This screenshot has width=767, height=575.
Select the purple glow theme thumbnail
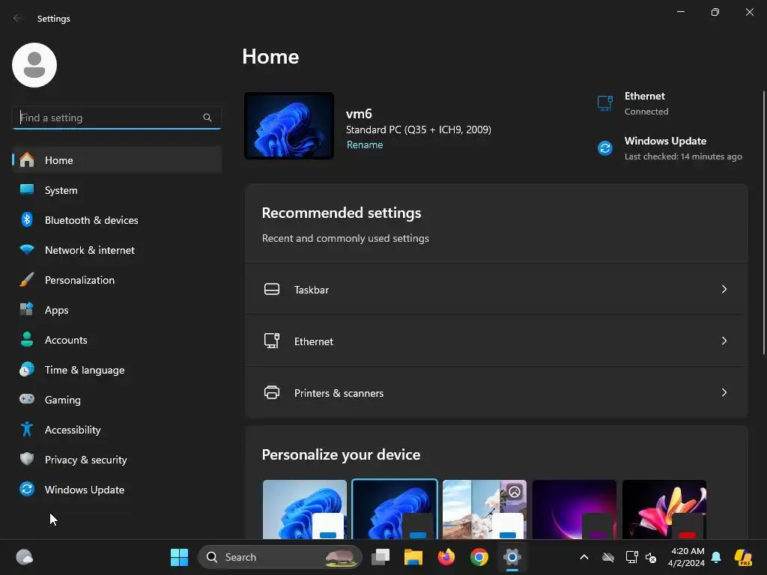point(575,509)
